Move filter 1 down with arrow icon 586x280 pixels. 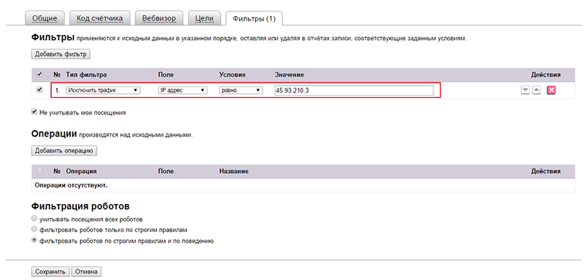(x=525, y=90)
